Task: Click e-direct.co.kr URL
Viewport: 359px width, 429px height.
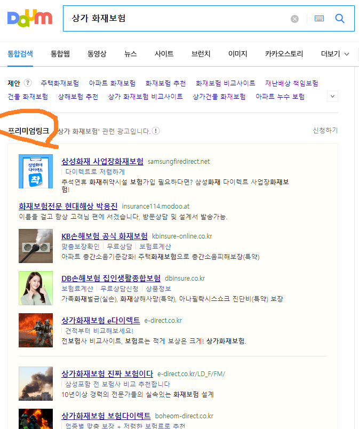Action: (x=163, y=321)
